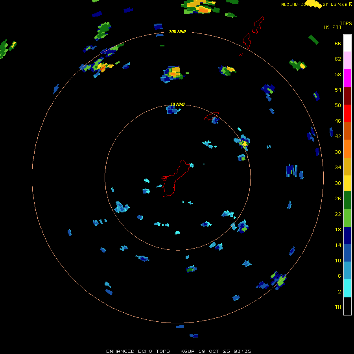Click the '66' legend value

pos(338,44)
